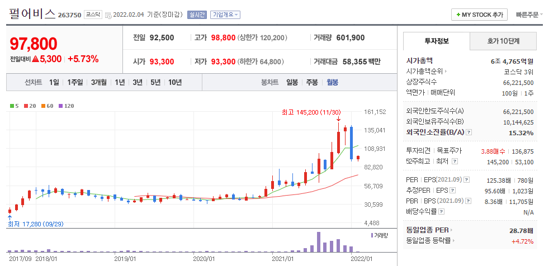Switch to 일봉 daily candle chart
The width and height of the screenshot is (544, 266).
click(292, 83)
